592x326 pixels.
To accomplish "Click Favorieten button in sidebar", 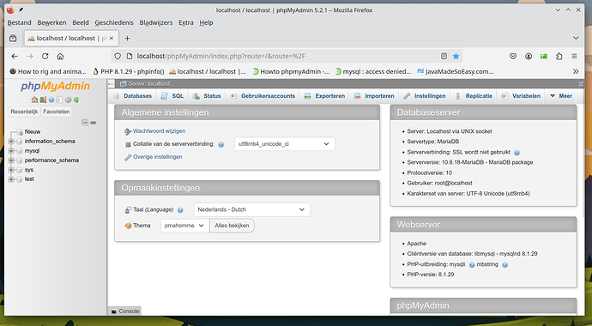I will click(57, 112).
